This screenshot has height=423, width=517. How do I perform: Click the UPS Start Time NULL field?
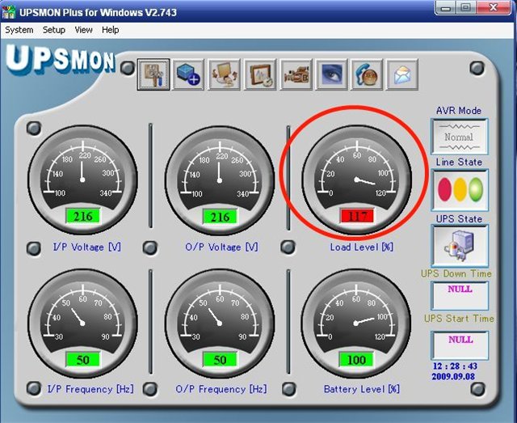click(460, 345)
